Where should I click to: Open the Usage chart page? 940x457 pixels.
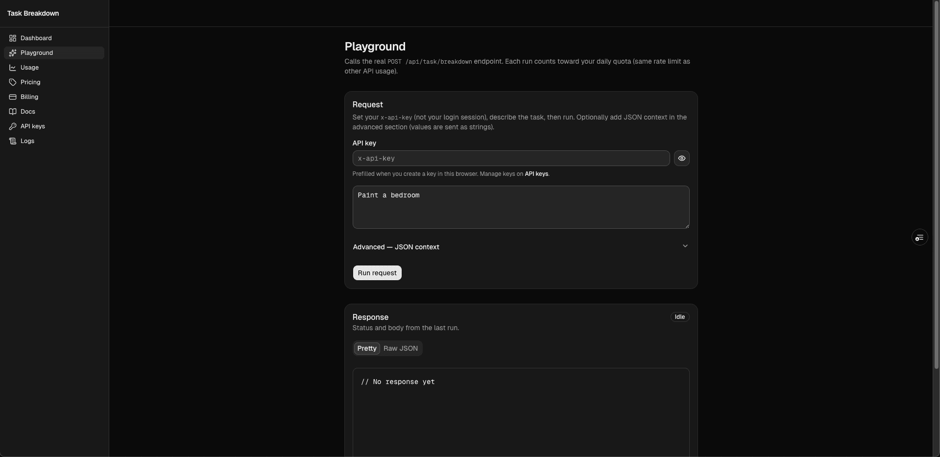coord(29,68)
